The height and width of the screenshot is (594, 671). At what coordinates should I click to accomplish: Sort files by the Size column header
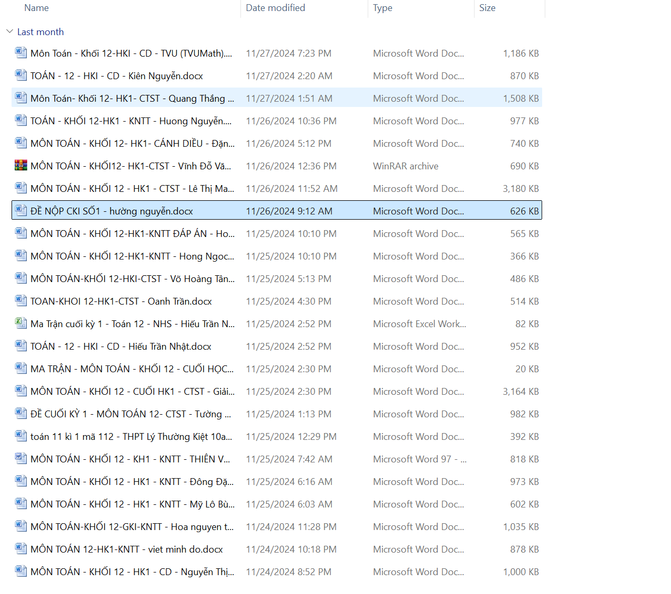[x=487, y=8]
